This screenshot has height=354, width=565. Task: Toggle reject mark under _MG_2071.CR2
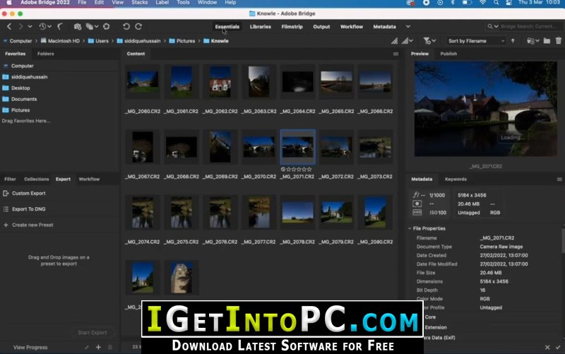[283, 169]
